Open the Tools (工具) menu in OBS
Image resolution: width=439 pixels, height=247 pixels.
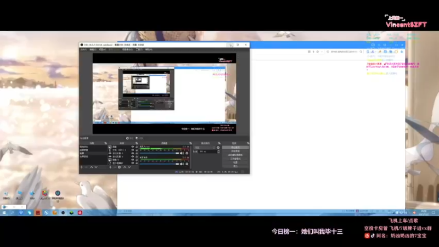[x=139, y=49]
